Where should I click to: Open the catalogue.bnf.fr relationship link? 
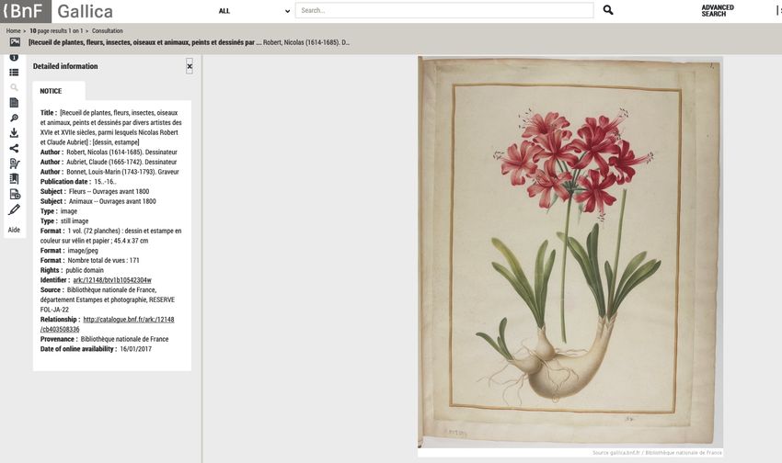point(108,324)
